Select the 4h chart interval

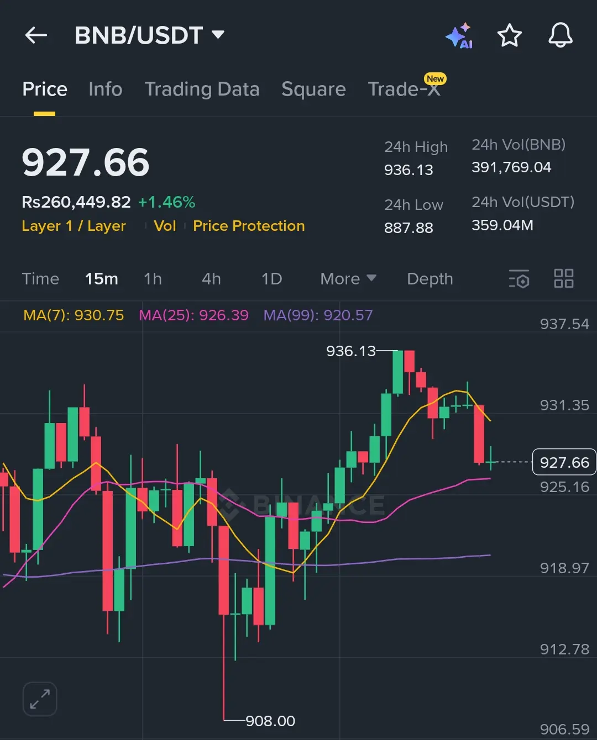pos(211,279)
